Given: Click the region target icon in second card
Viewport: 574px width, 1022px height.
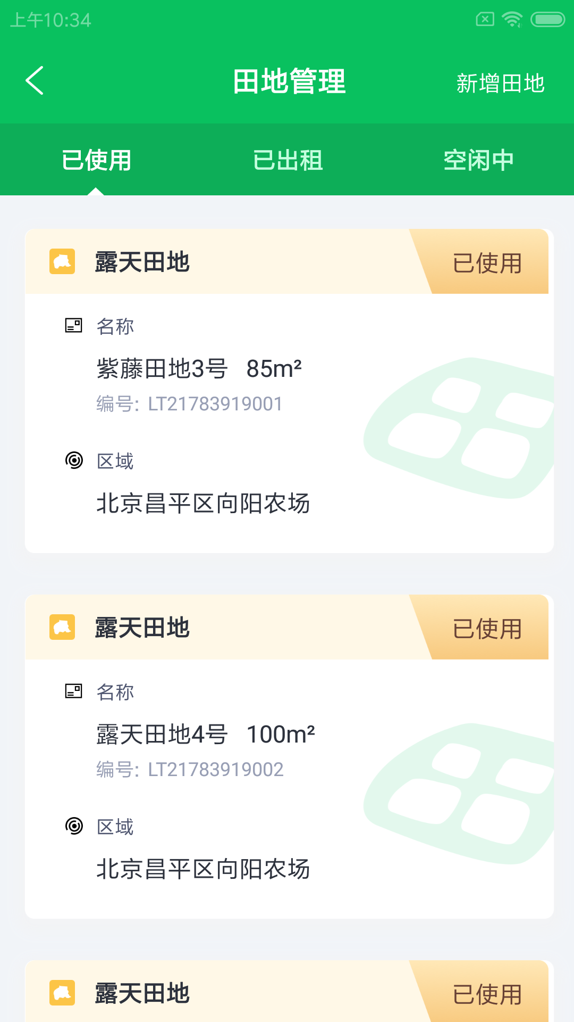Looking at the screenshot, I should point(74,826).
